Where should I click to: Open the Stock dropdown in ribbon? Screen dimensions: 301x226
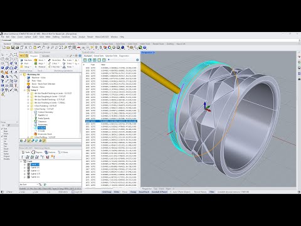45,60
